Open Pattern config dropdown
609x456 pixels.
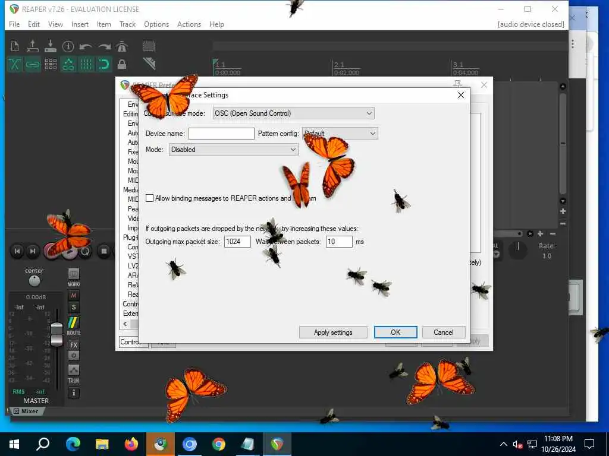(340, 134)
